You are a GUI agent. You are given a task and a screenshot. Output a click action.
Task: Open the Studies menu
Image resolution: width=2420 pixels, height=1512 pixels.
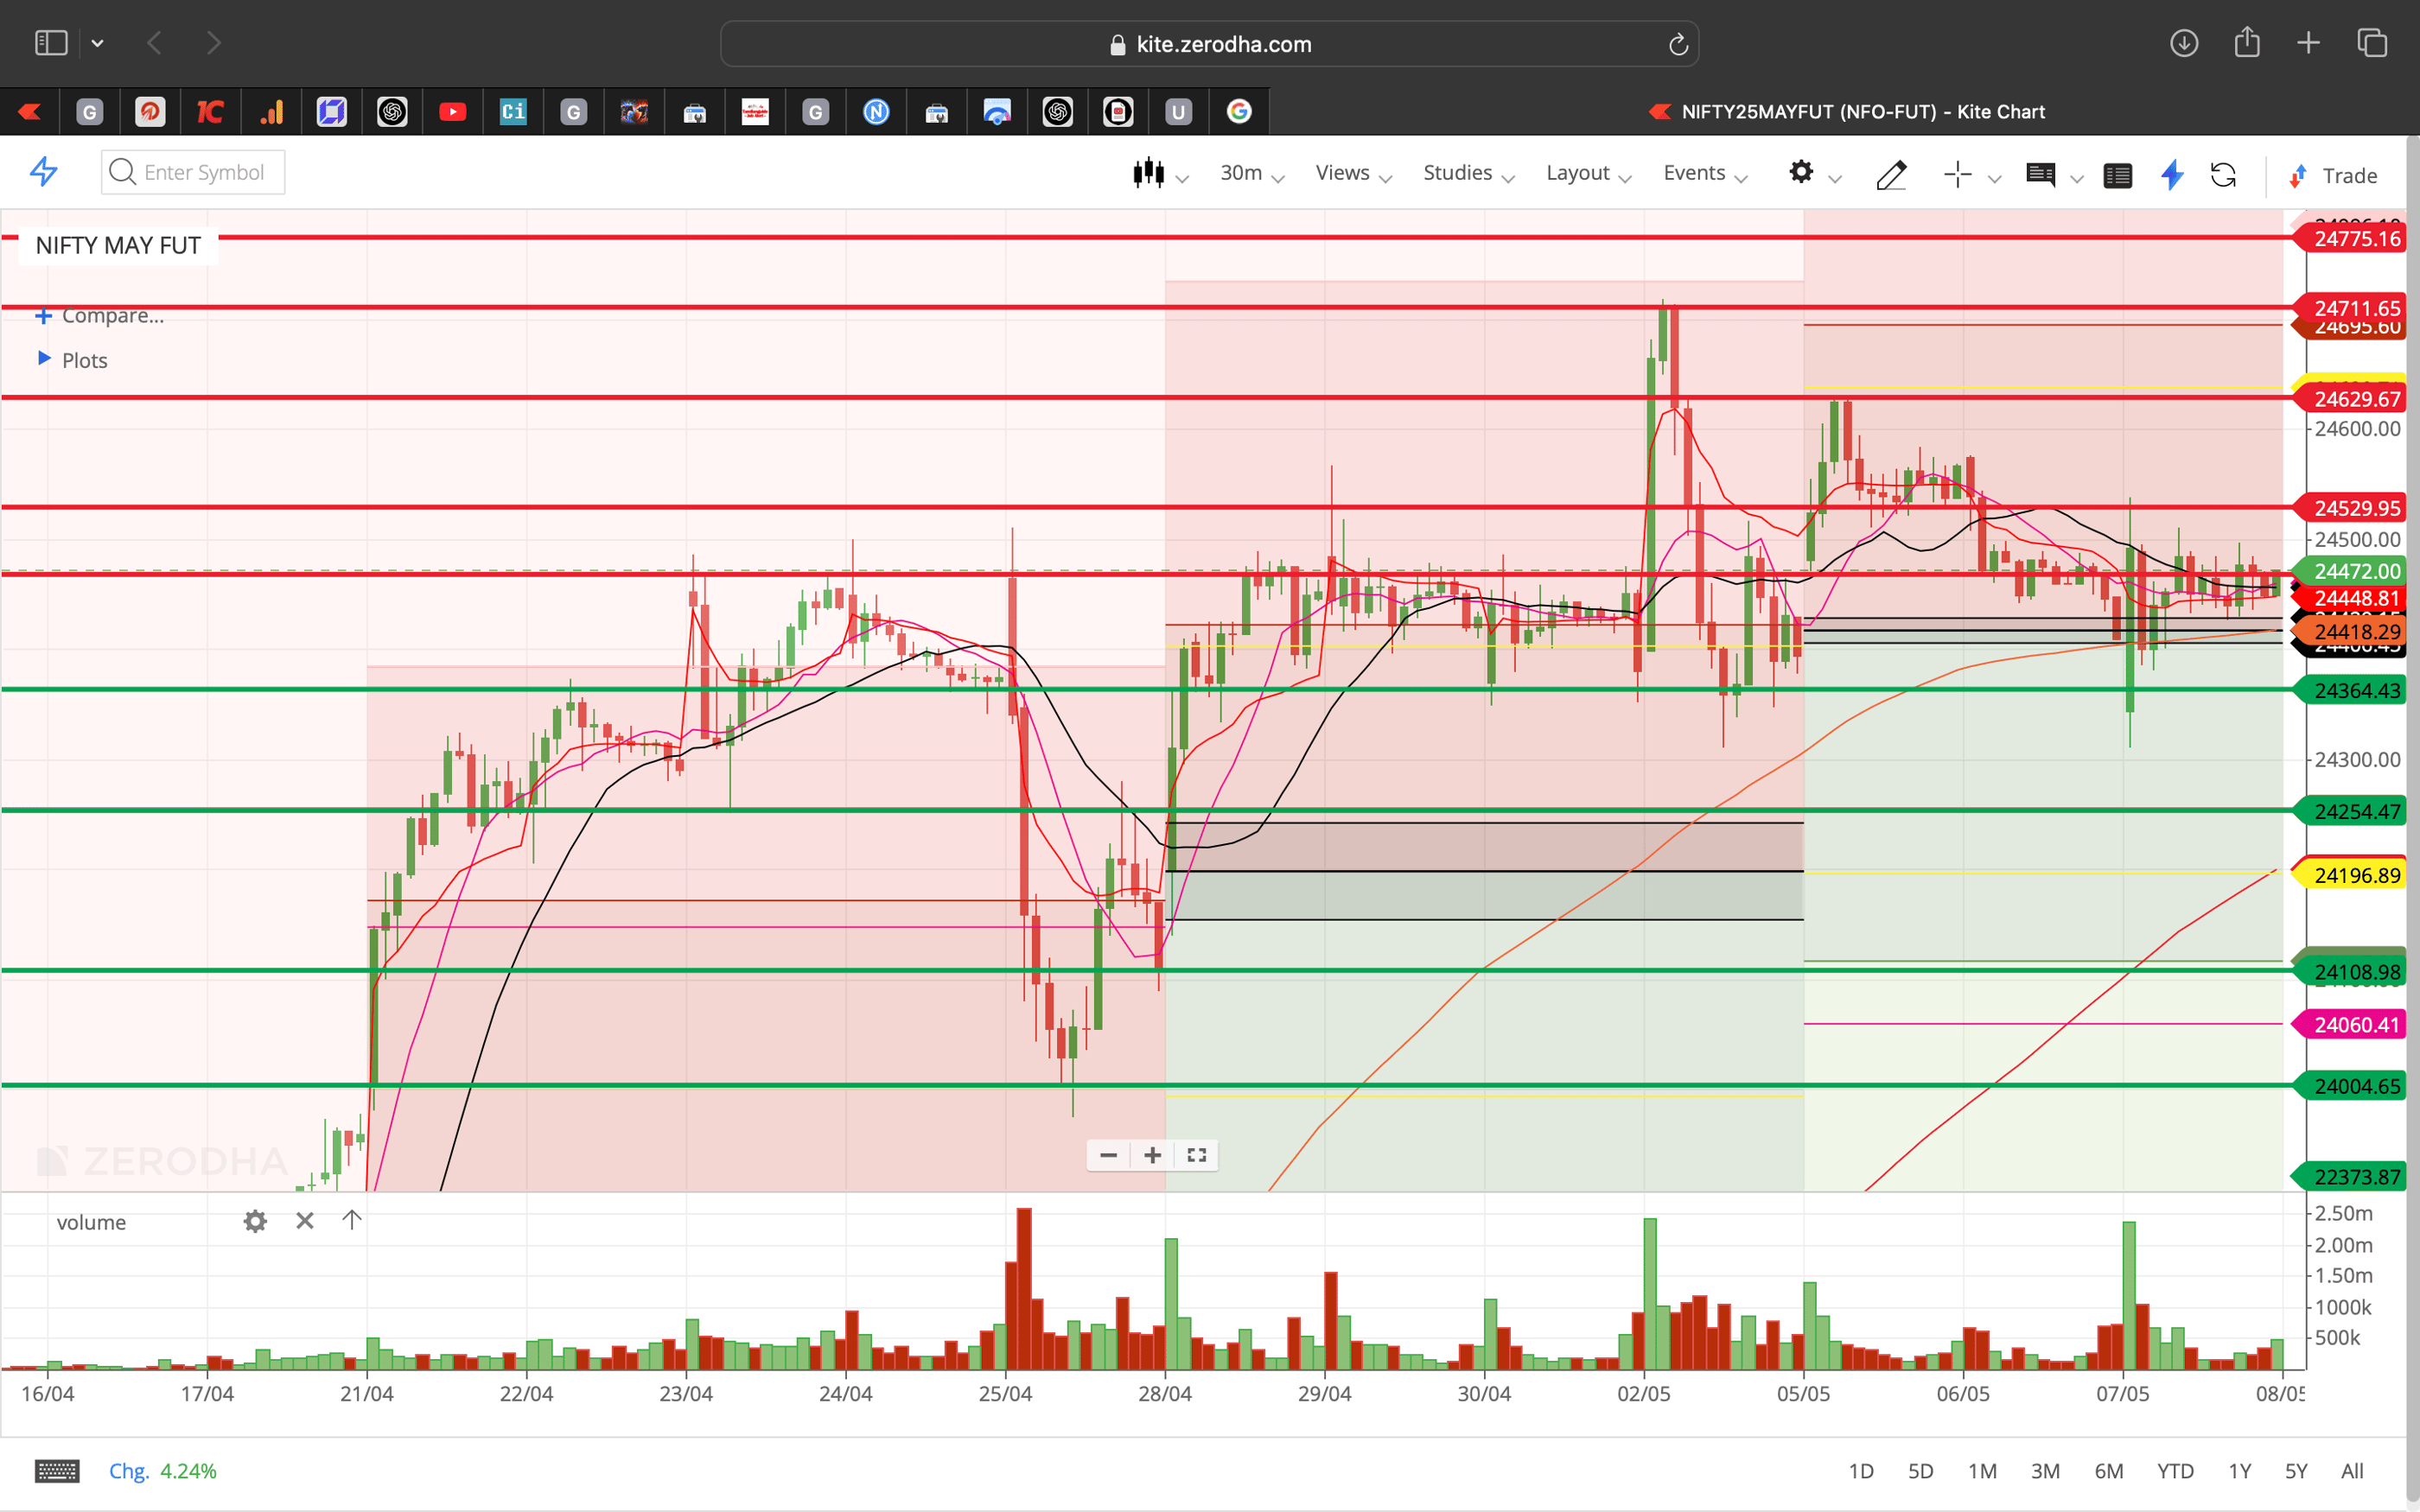coord(1457,172)
